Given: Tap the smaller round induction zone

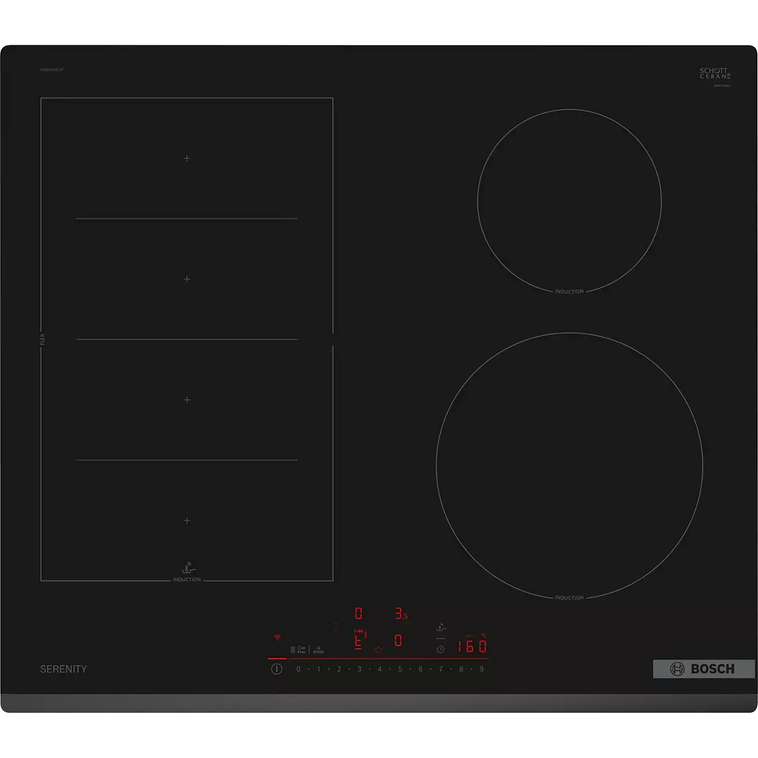Looking at the screenshot, I should click(x=569, y=202).
